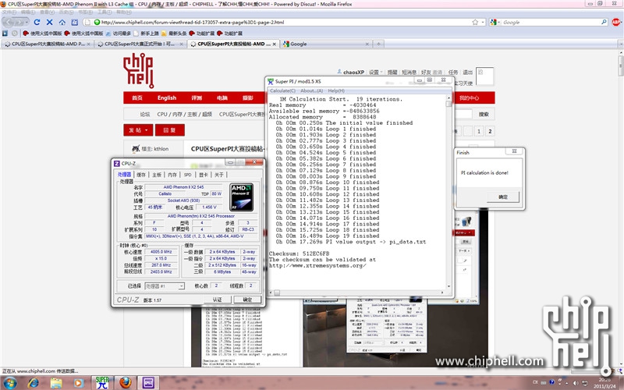Image resolution: width=624 pixels, height=390 pixels.
Task: Click the 退出 logout link
Action: tap(467, 73)
